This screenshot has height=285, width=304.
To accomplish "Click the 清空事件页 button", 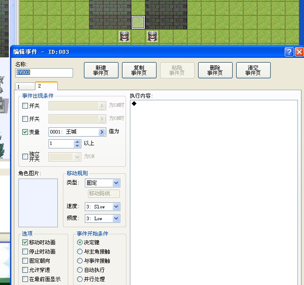I will (x=253, y=70).
